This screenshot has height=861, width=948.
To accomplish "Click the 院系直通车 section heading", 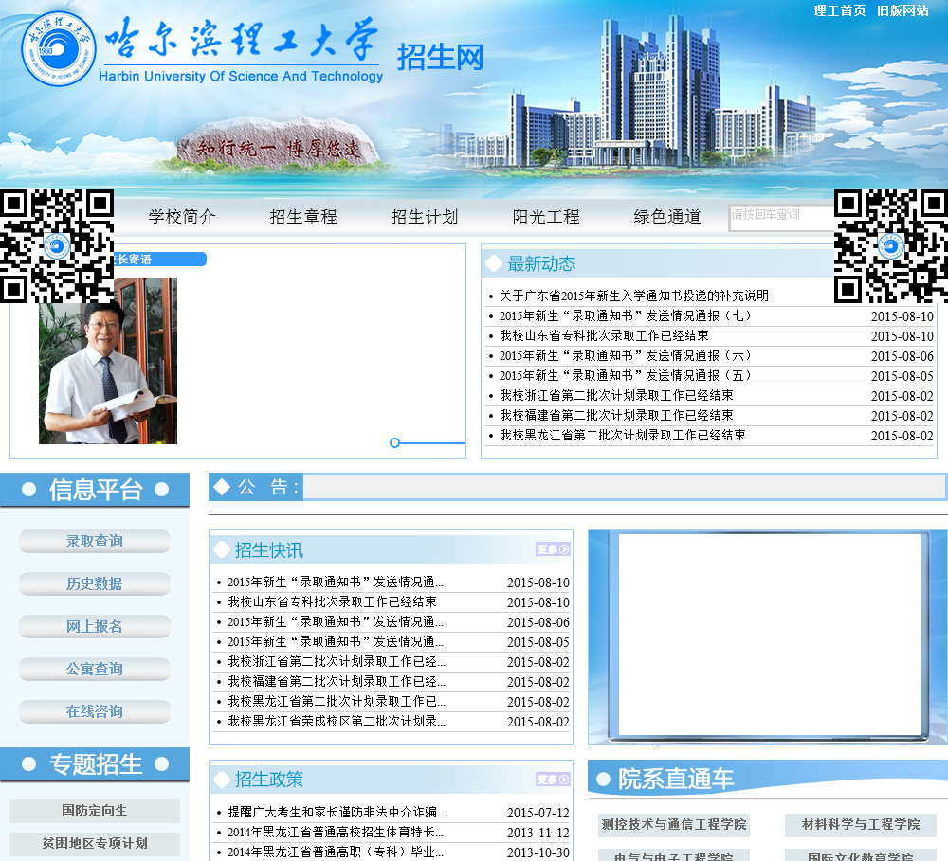I will 675,779.
